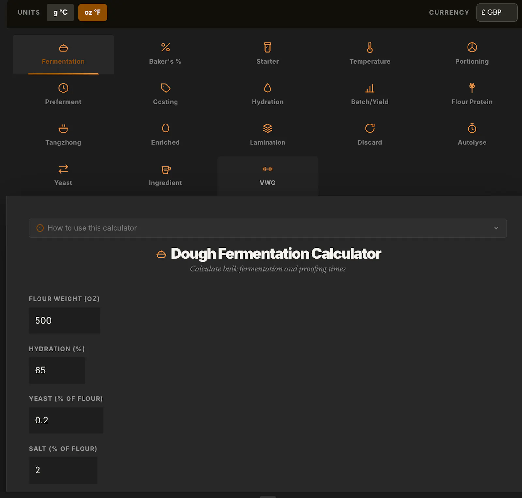Screen dimensions: 522x498
Task: Click the Baker's % percent icon
Action: coord(165,47)
